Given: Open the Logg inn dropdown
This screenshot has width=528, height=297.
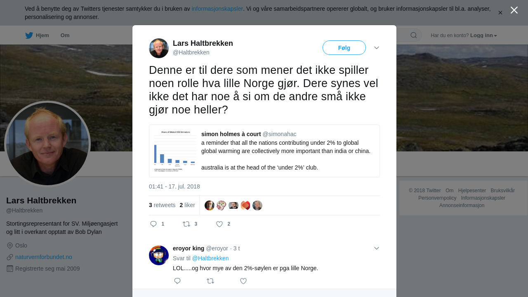Looking at the screenshot, I should click(483, 35).
